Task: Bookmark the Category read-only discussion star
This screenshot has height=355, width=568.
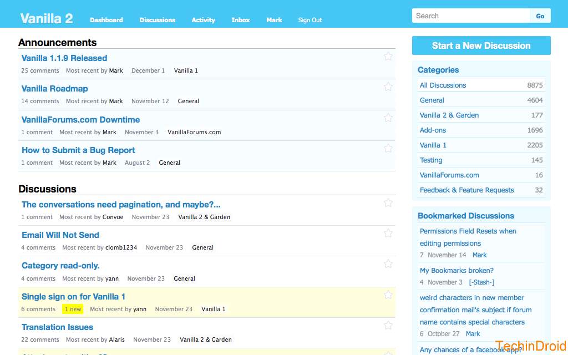Action: point(388,263)
